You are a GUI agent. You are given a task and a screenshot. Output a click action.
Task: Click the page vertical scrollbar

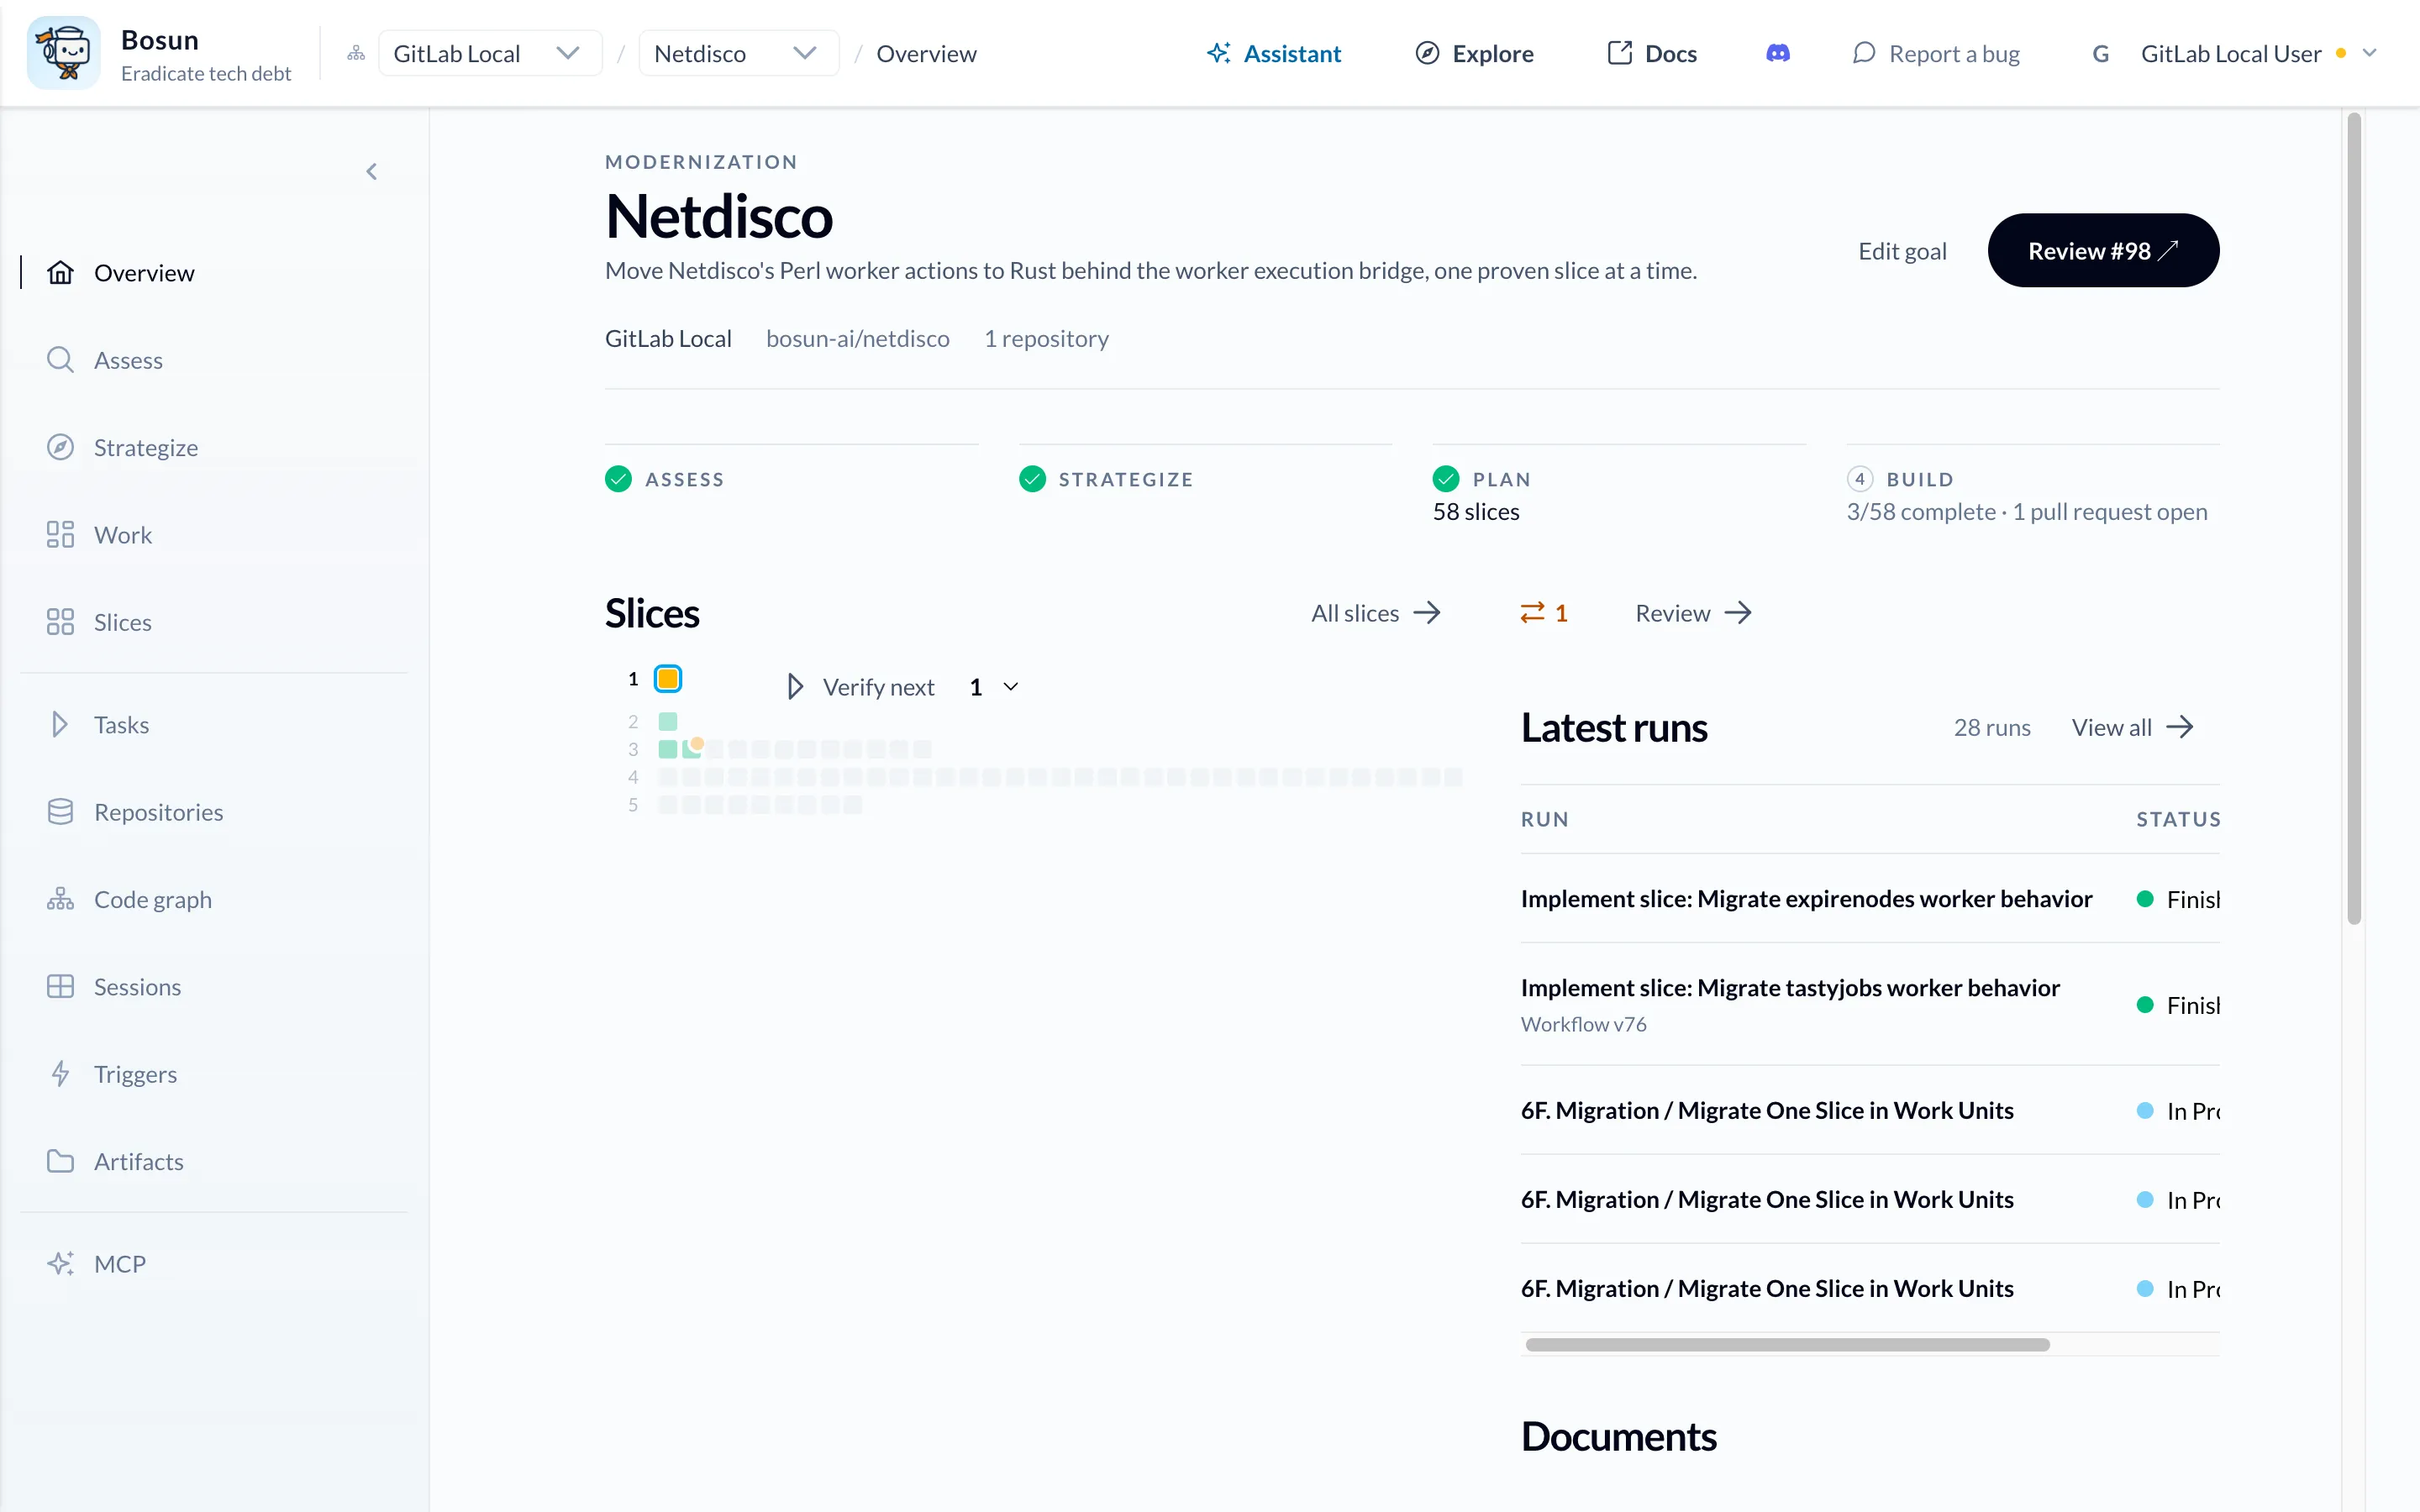coord(2354,519)
